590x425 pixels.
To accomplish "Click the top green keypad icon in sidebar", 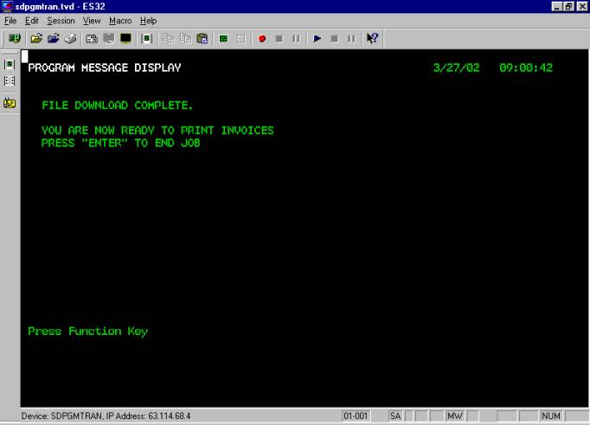I will 10,64.
